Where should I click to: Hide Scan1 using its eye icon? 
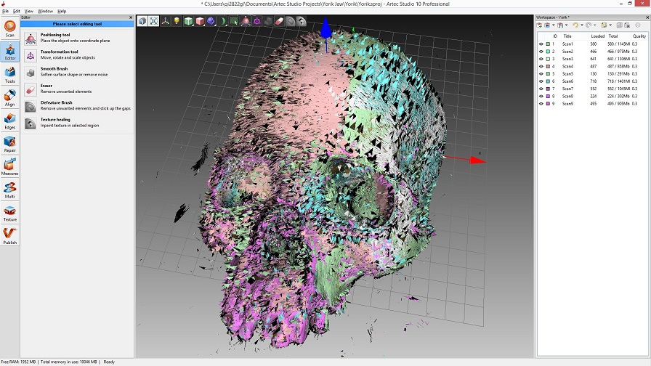[x=541, y=44]
